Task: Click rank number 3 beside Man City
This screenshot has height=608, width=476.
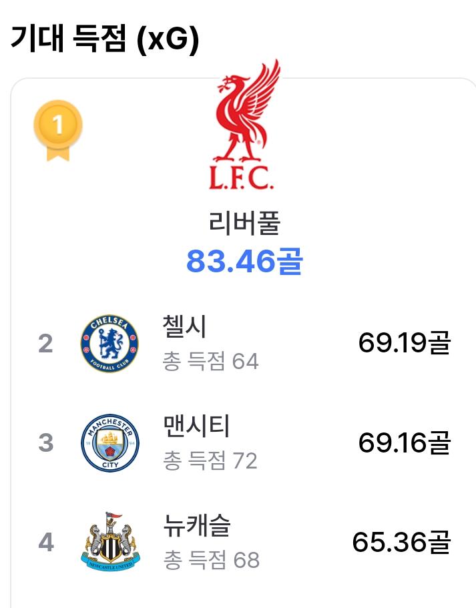Action: 46,442
